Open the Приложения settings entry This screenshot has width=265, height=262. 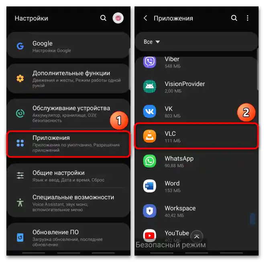pos(68,144)
